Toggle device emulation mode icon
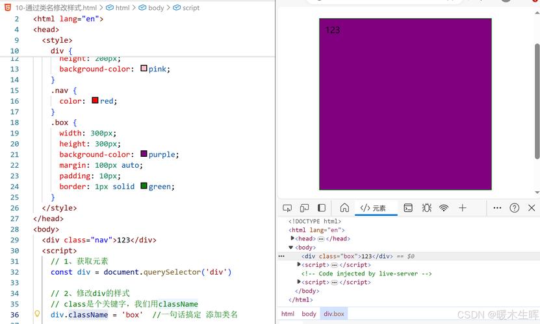 point(304,208)
